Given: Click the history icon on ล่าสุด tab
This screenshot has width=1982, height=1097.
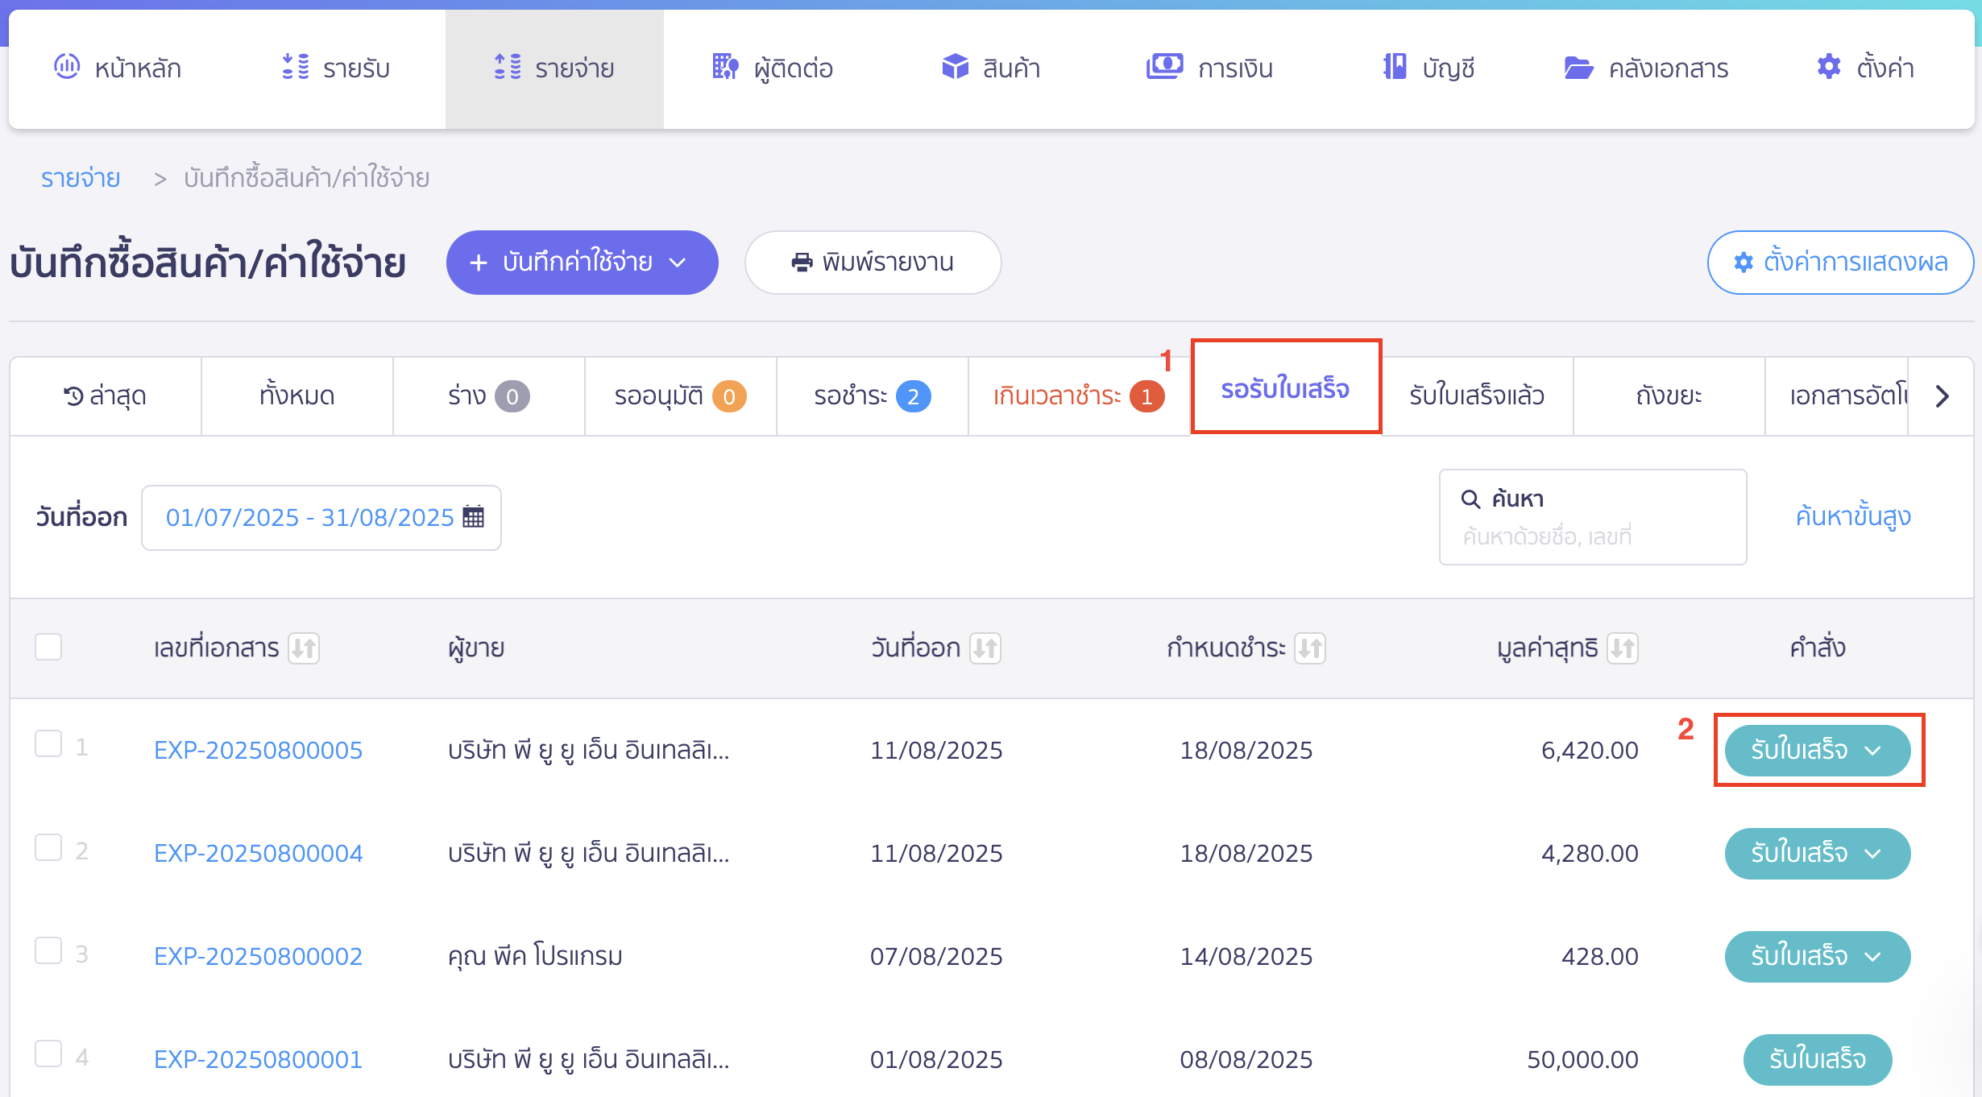Looking at the screenshot, I should tap(74, 396).
